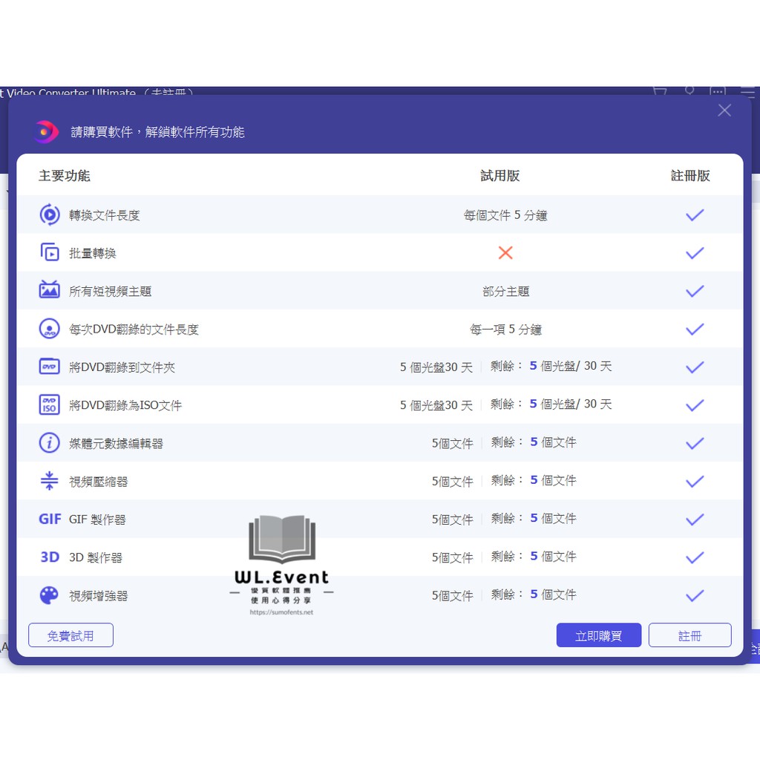Click the GIF maker icon
Viewport: 760px width, 760px height.
tap(50, 520)
